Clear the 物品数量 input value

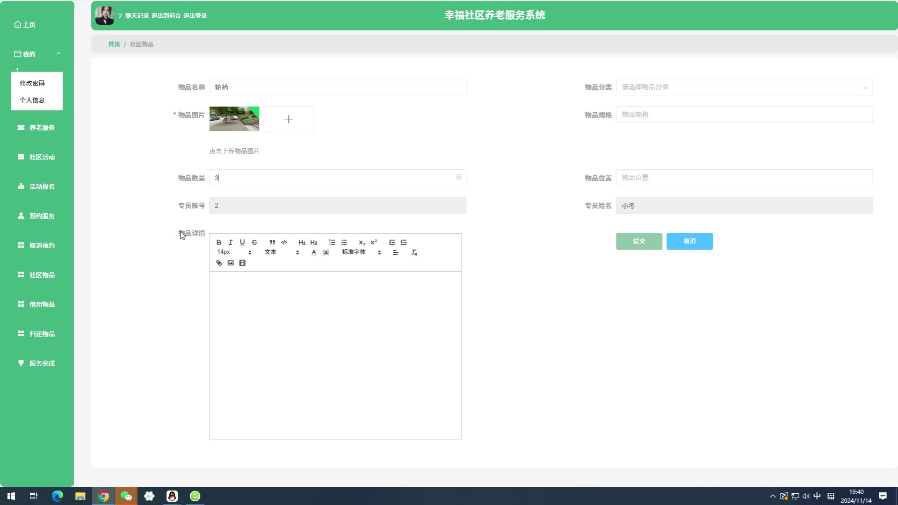coord(459,177)
